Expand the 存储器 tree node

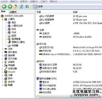pyautogui.click(x=2, y=65)
